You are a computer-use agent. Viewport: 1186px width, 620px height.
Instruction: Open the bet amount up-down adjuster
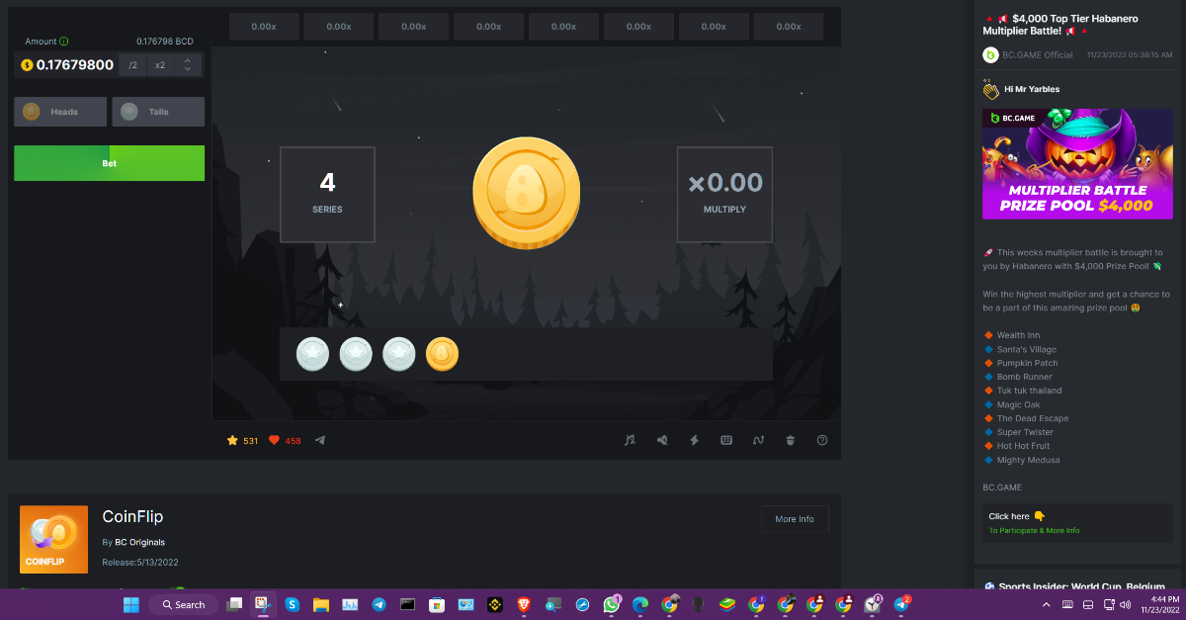click(188, 65)
